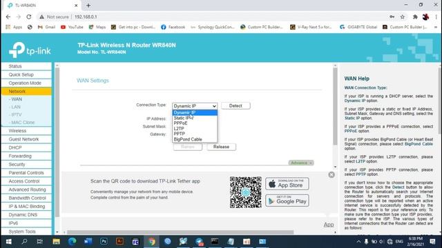Click the browser forward arrow

pyautogui.click(x=19, y=17)
